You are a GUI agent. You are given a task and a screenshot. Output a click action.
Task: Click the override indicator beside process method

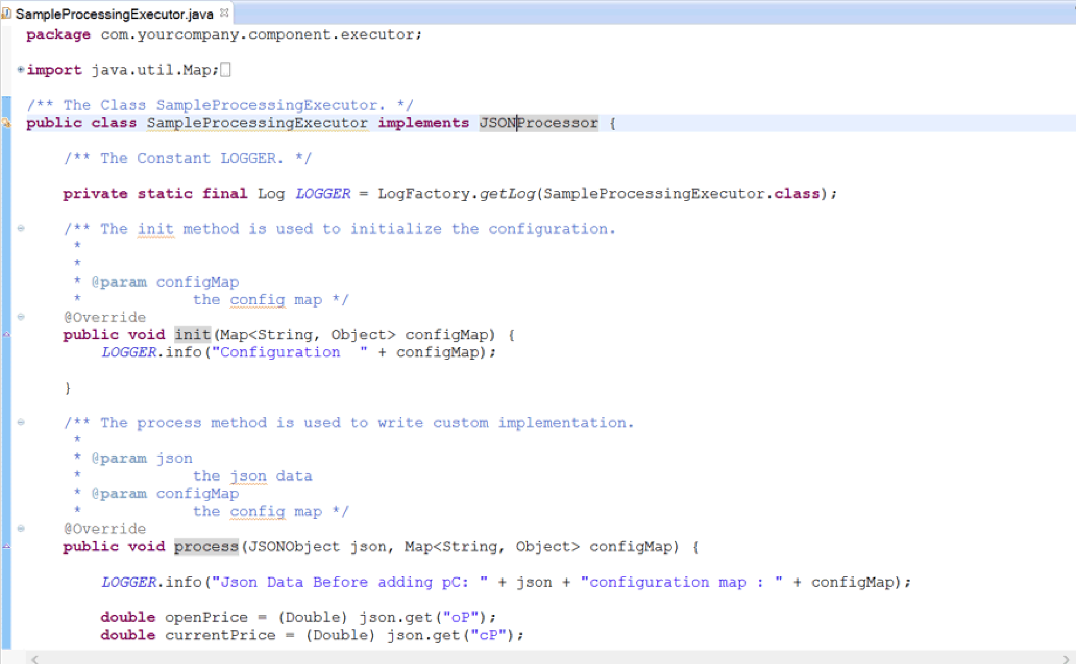pos(6,546)
